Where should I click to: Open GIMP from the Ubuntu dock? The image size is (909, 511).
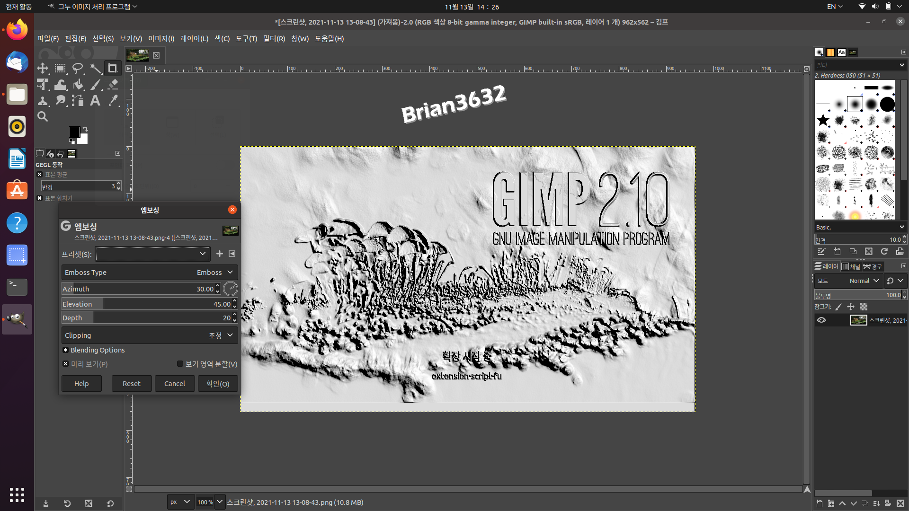17,319
